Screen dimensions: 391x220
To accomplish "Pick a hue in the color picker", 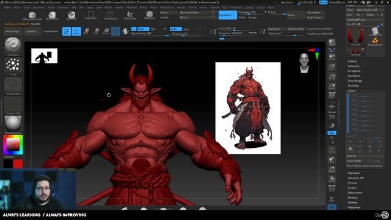I will (13, 145).
